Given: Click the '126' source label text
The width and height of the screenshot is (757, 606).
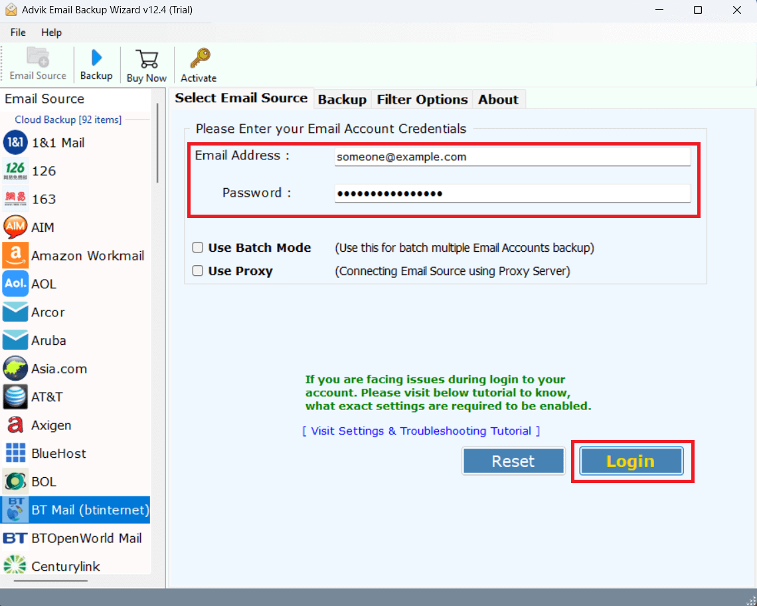Looking at the screenshot, I should click(x=44, y=171).
